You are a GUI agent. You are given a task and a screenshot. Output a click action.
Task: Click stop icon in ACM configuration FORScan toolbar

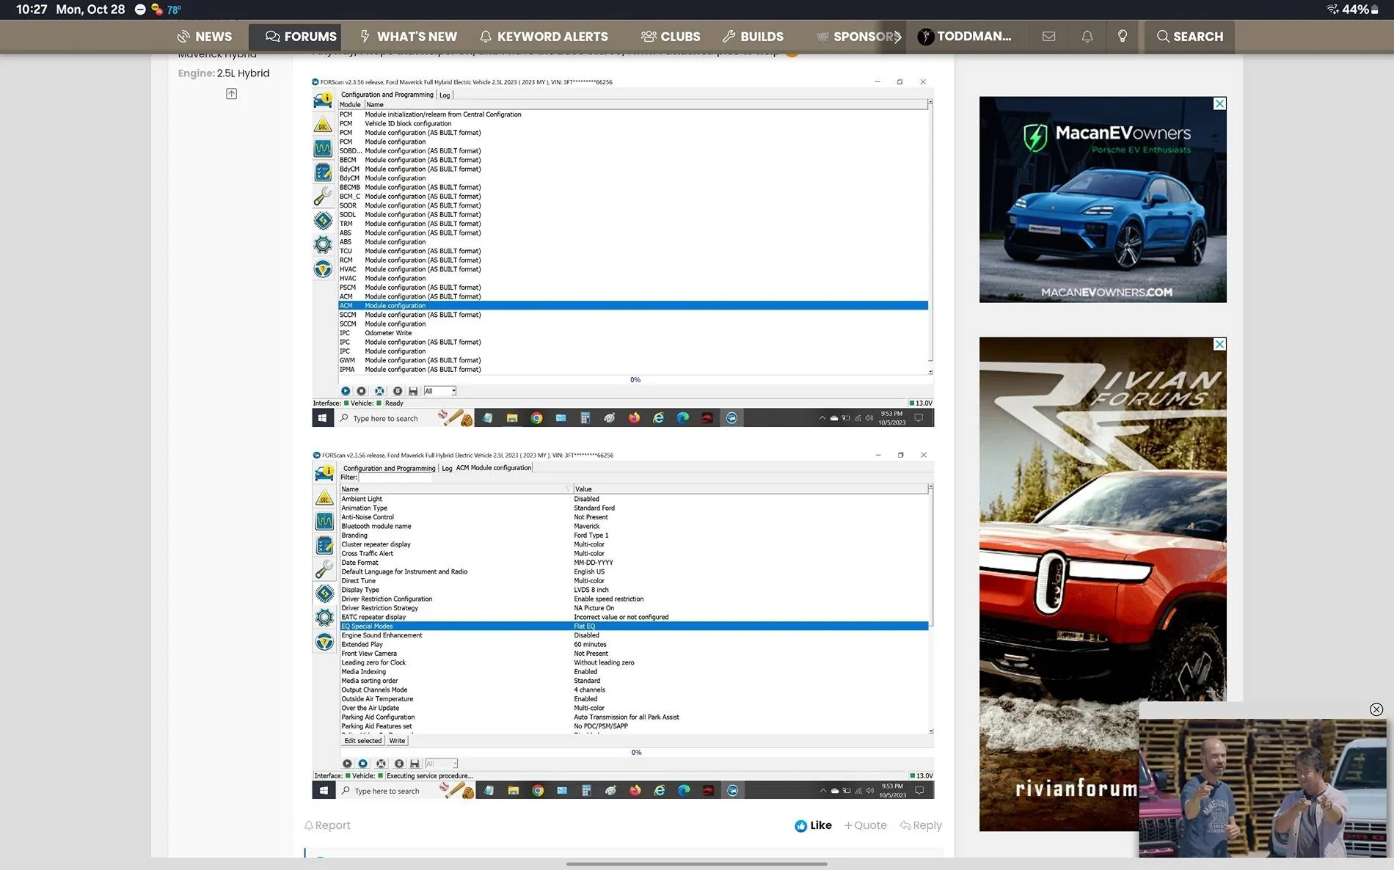click(362, 764)
